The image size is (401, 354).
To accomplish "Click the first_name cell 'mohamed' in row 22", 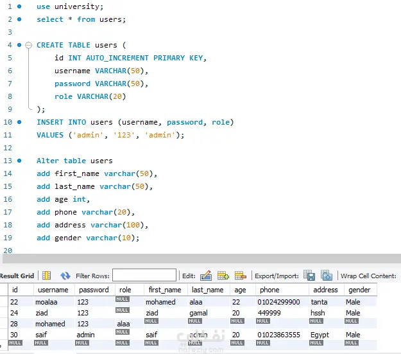I will [x=166, y=302].
